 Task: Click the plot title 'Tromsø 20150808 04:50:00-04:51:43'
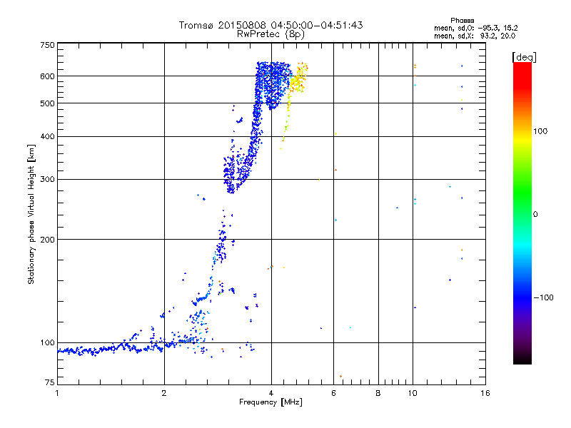click(x=271, y=25)
